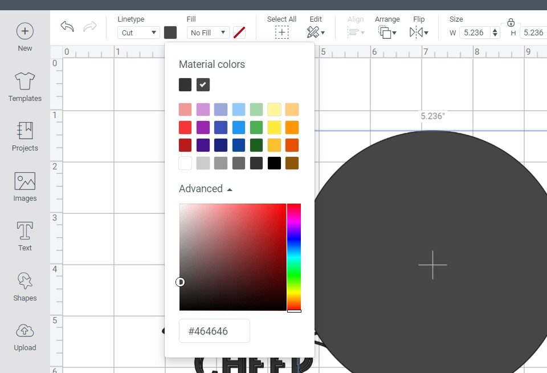Click the Undo arrow
This screenshot has height=373, width=547.
coord(67,26)
